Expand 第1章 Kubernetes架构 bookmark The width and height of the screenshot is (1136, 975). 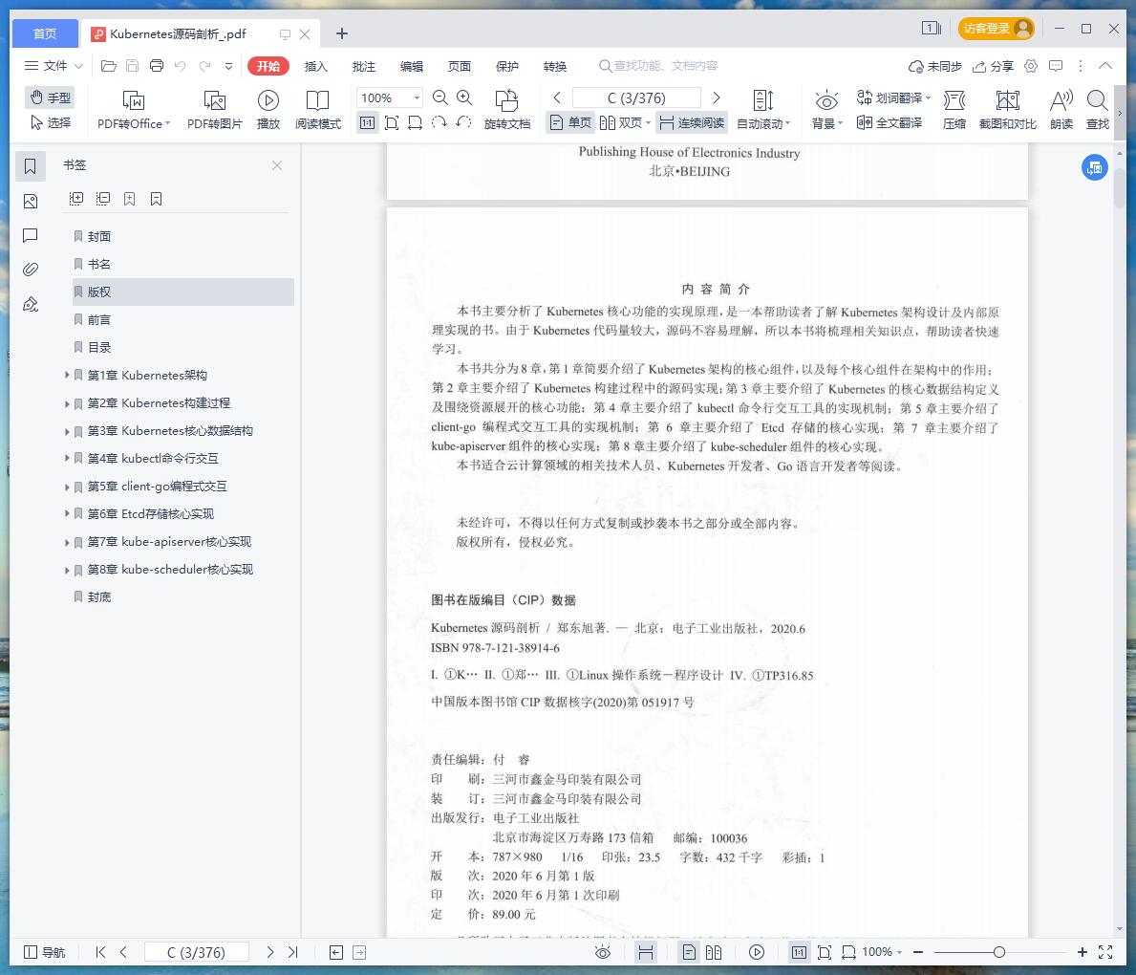67,375
